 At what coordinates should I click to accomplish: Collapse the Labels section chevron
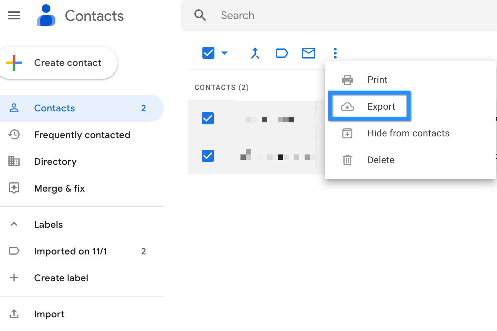point(14,224)
